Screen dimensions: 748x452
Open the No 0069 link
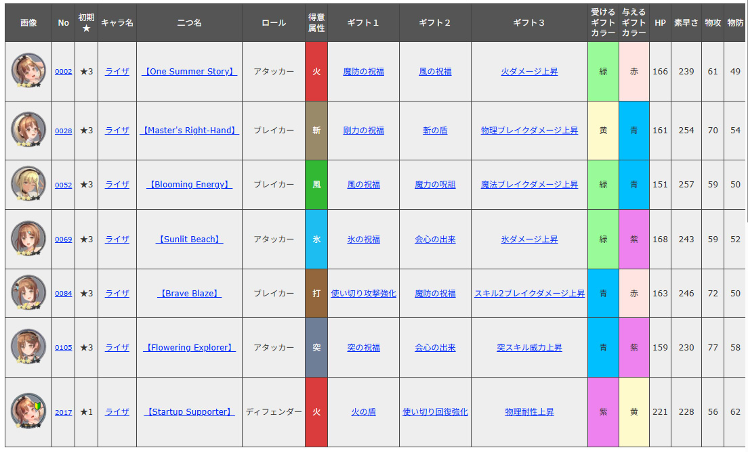click(64, 239)
